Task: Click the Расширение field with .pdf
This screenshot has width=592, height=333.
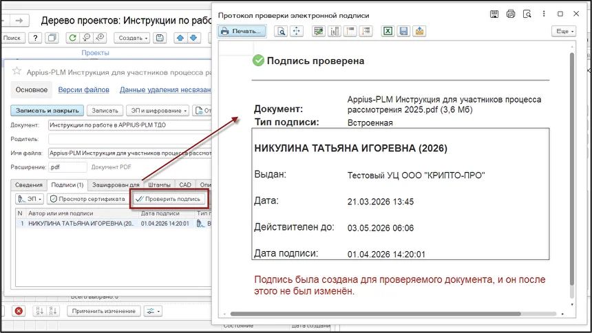Action: click(x=67, y=167)
